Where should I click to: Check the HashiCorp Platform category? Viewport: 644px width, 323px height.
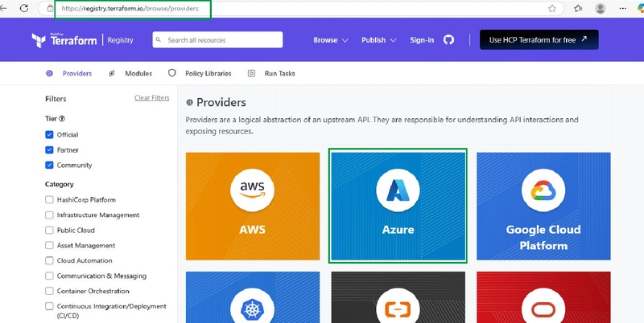49,199
